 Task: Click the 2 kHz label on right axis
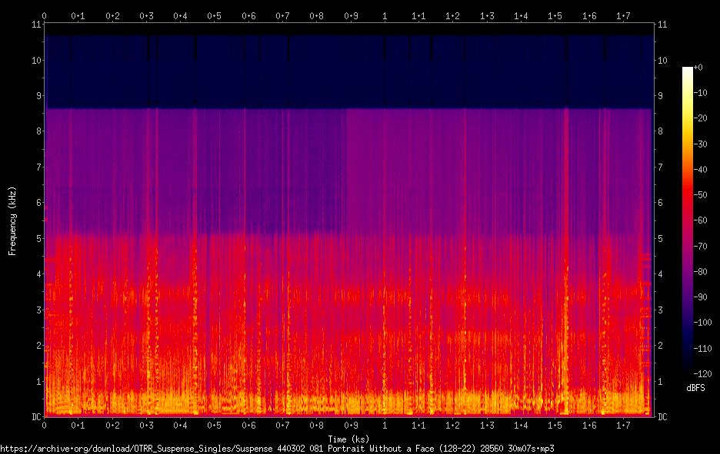pyautogui.click(x=660, y=346)
